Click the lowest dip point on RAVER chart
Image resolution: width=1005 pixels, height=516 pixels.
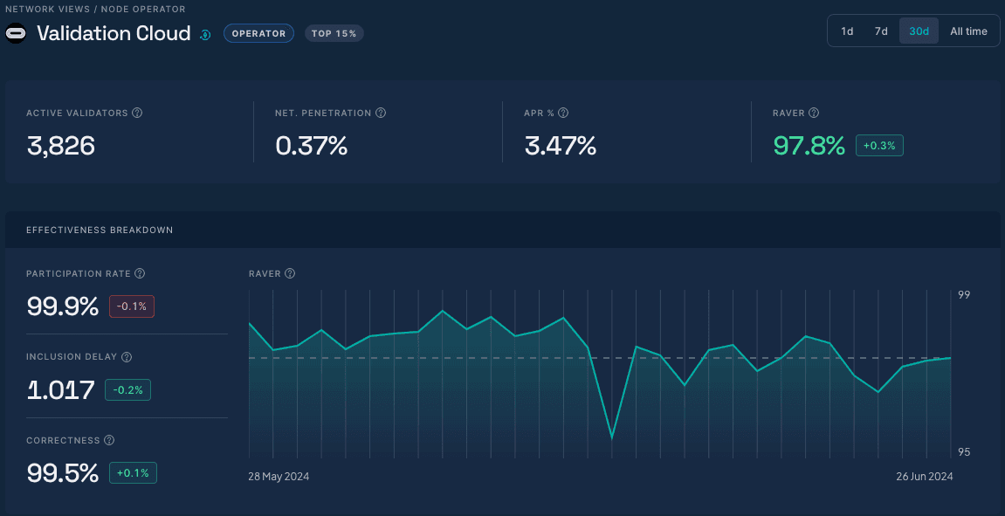coord(612,437)
